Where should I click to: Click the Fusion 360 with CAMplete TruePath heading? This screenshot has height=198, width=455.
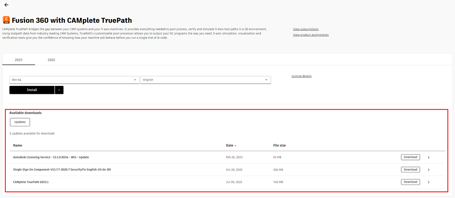[x=72, y=20]
